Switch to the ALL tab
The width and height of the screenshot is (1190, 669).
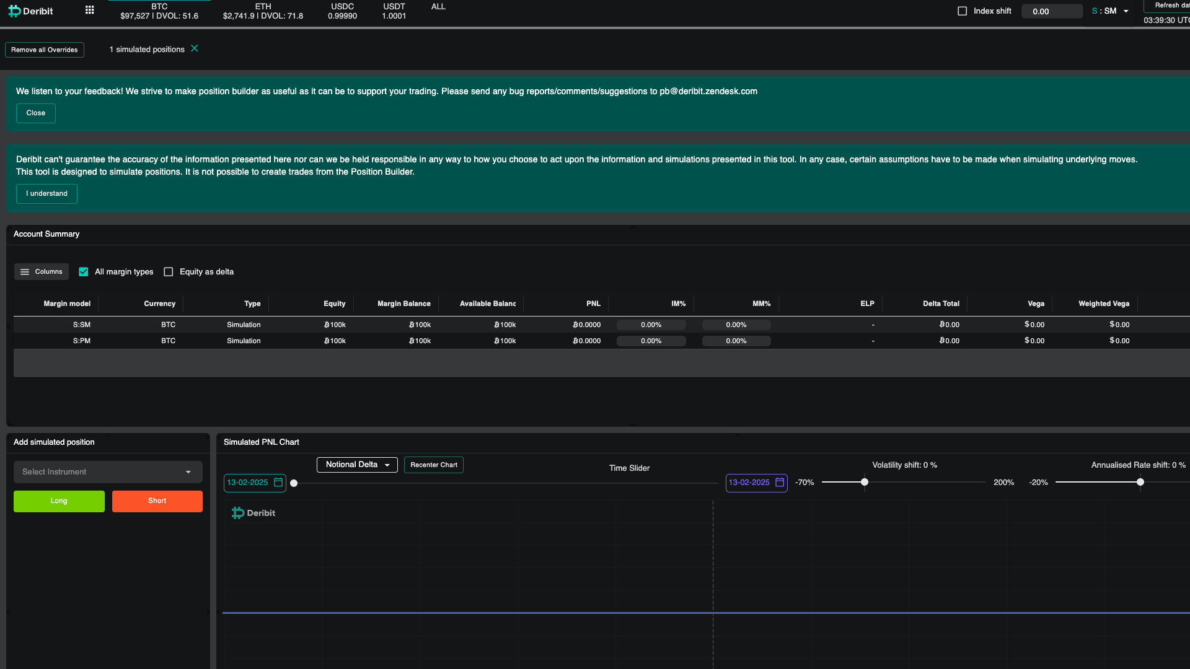(x=438, y=7)
